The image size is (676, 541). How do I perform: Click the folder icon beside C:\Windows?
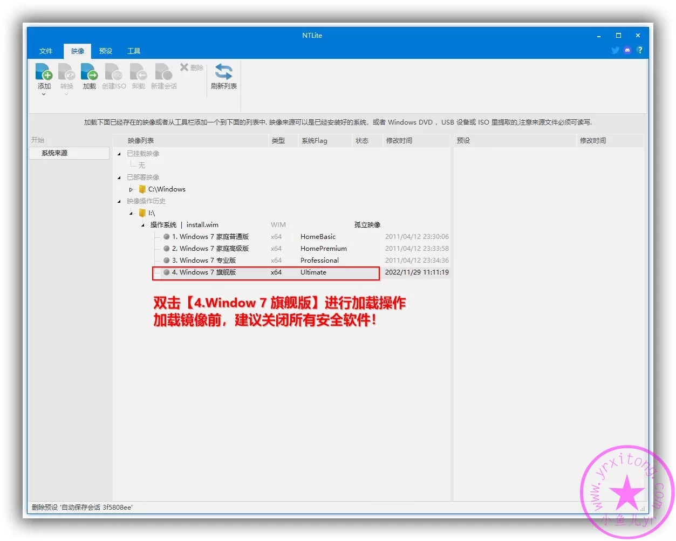point(142,189)
